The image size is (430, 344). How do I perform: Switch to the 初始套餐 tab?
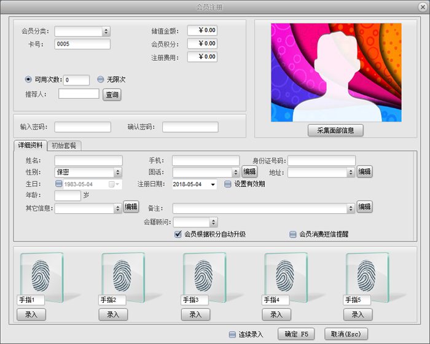point(64,146)
